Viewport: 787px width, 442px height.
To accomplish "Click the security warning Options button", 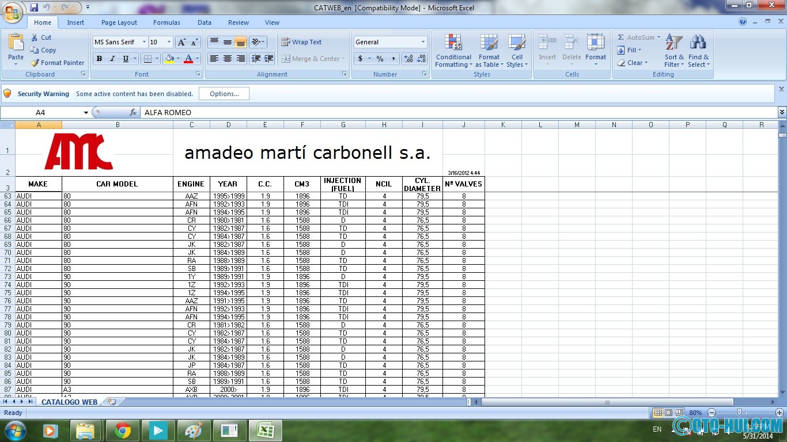I will click(224, 94).
